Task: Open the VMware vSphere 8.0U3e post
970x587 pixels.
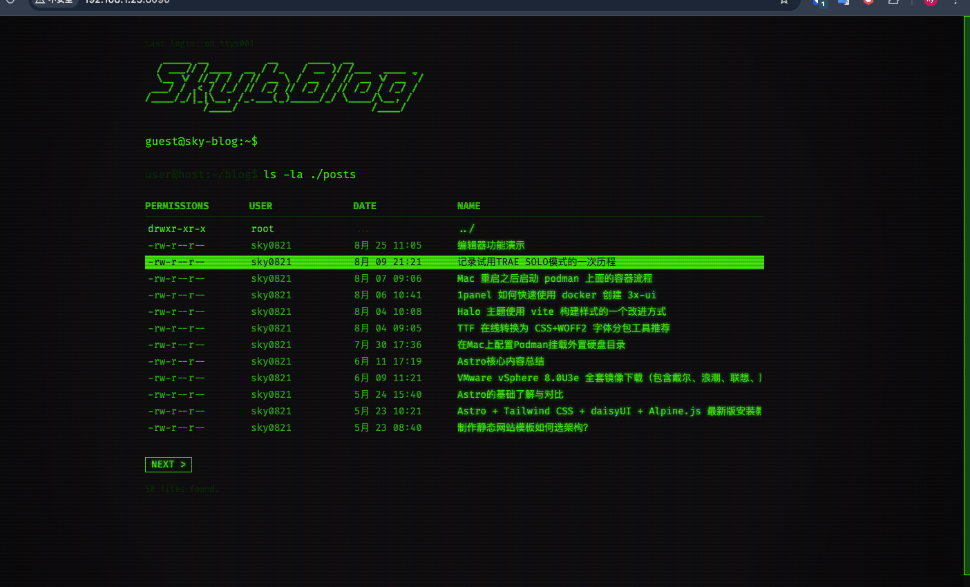Action: [608, 378]
